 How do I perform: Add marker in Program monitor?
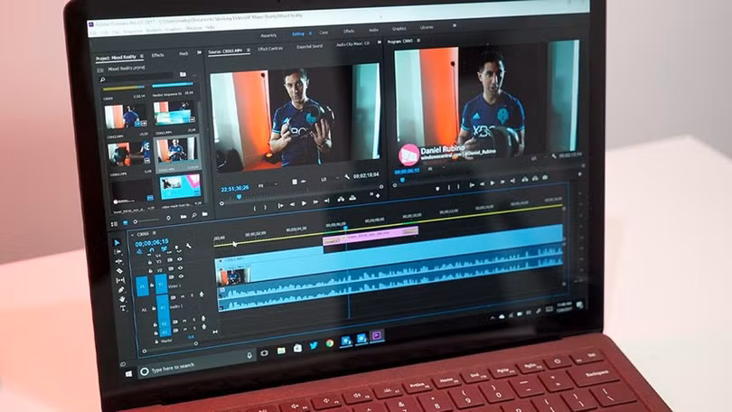(x=437, y=189)
